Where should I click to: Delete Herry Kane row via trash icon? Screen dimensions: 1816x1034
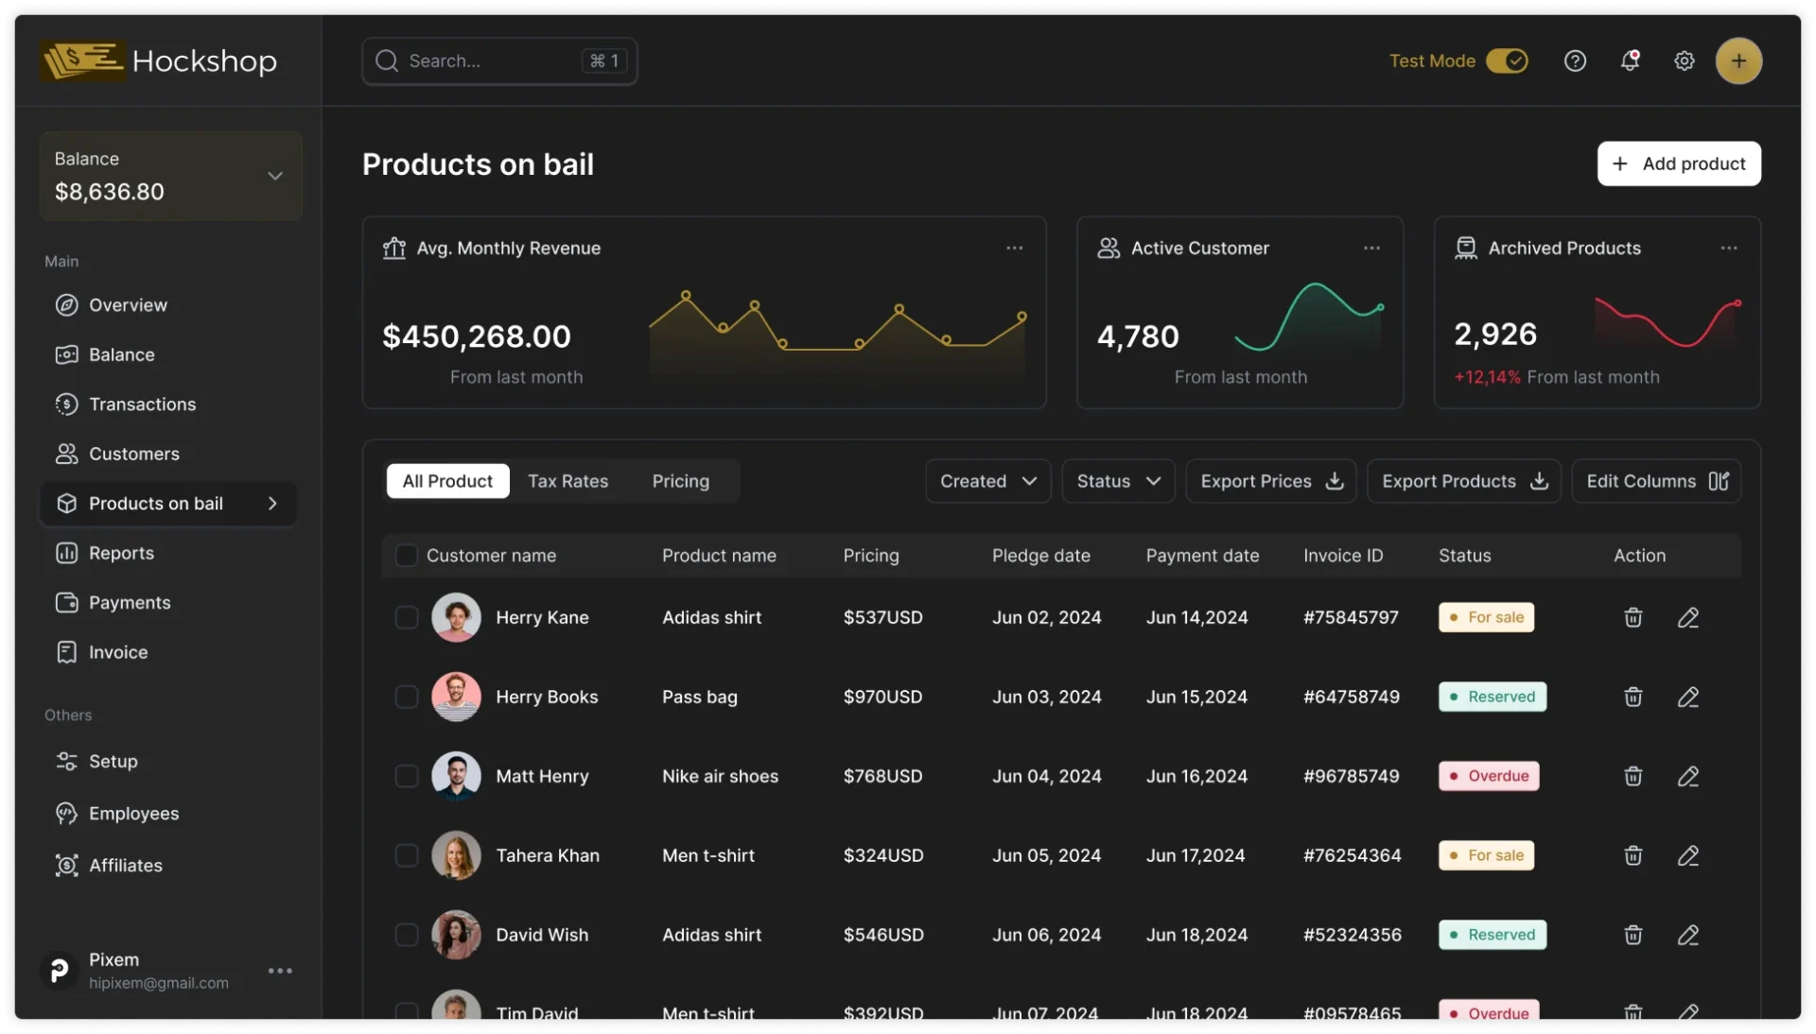pyautogui.click(x=1633, y=617)
